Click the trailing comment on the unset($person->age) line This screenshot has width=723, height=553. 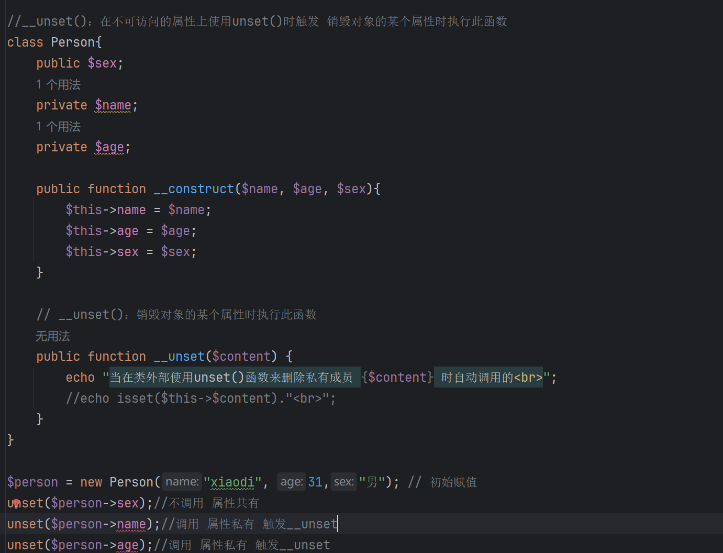(242, 545)
